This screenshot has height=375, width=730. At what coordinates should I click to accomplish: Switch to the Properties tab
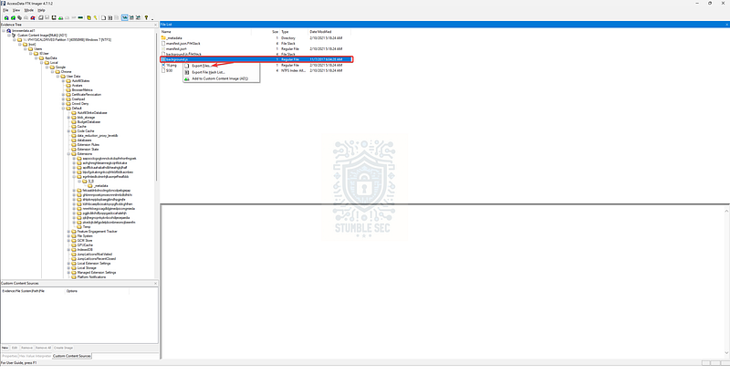[10, 356]
